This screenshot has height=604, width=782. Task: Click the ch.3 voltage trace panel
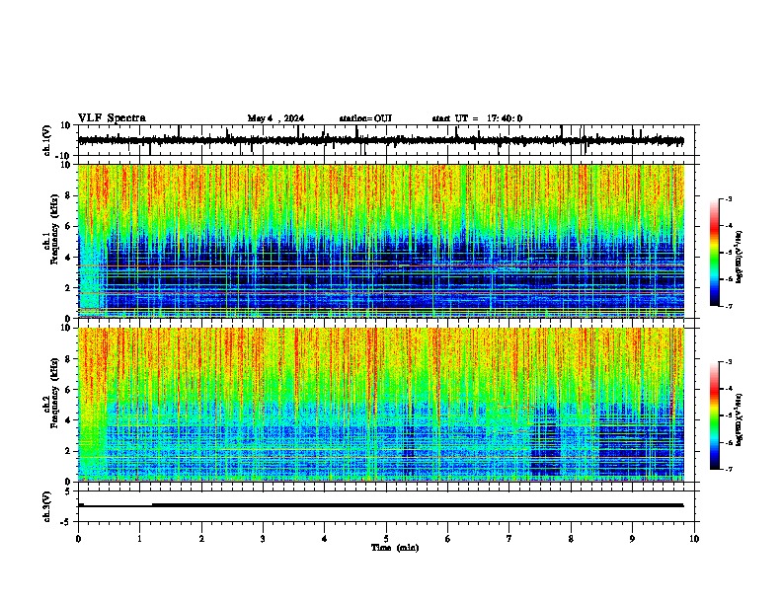click(386, 506)
